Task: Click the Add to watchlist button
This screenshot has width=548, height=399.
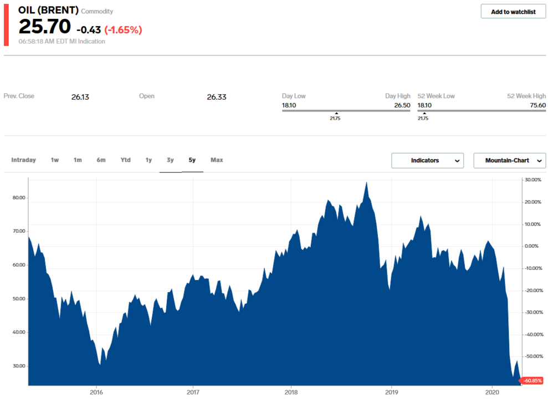Action: [x=513, y=12]
